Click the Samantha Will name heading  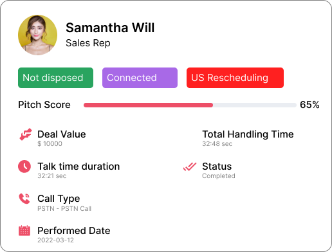point(110,28)
